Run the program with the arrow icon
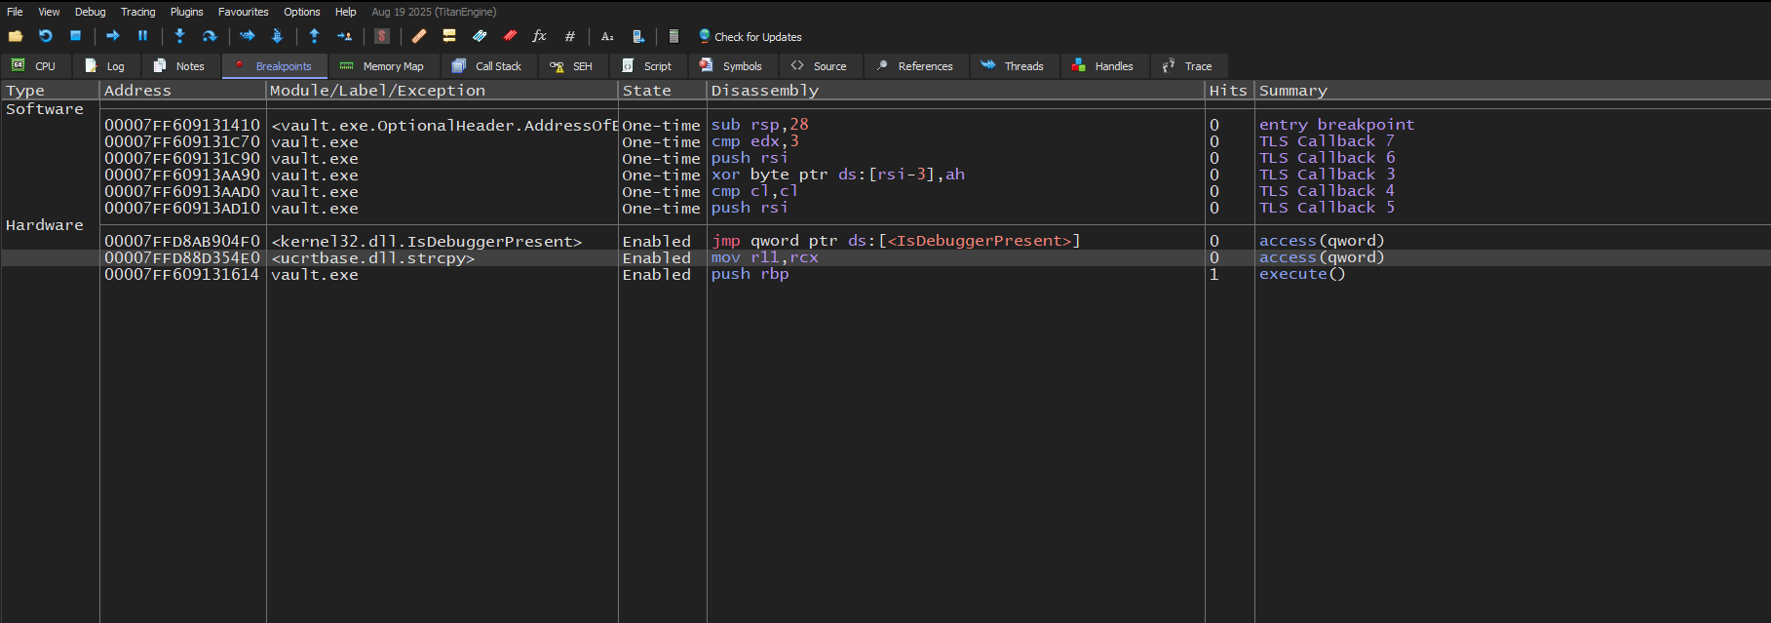The width and height of the screenshot is (1771, 623). [113, 36]
